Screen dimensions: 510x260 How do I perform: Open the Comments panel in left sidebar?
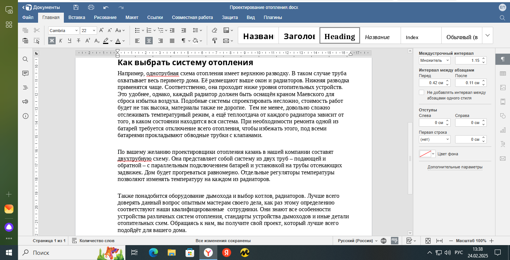[x=25, y=73]
